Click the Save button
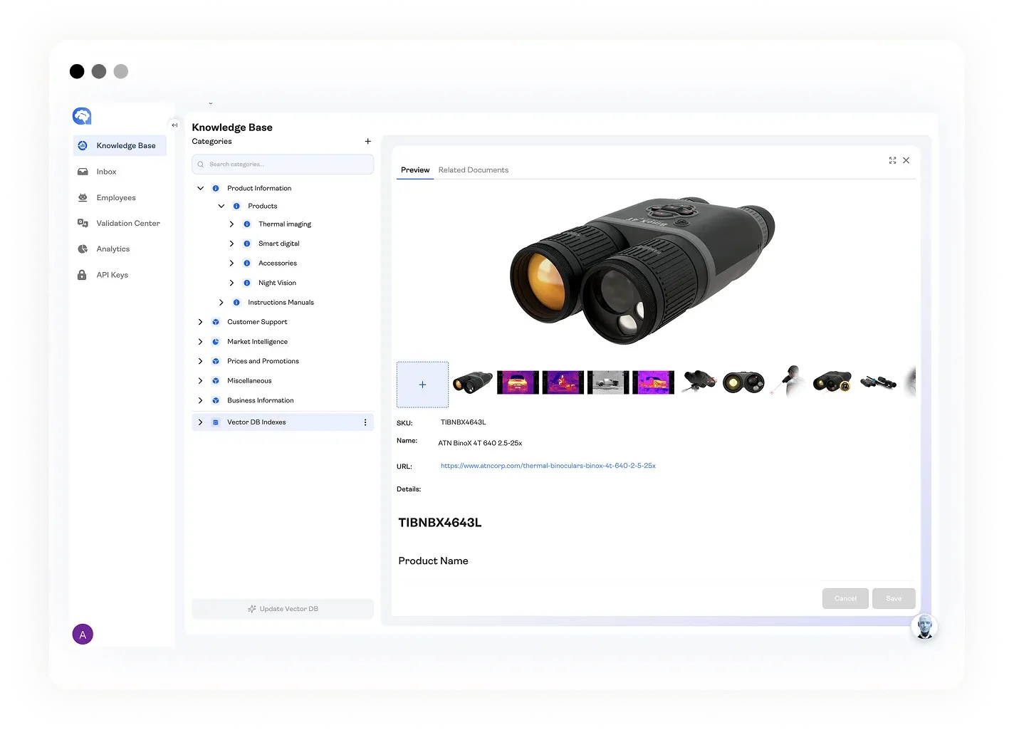 click(894, 598)
